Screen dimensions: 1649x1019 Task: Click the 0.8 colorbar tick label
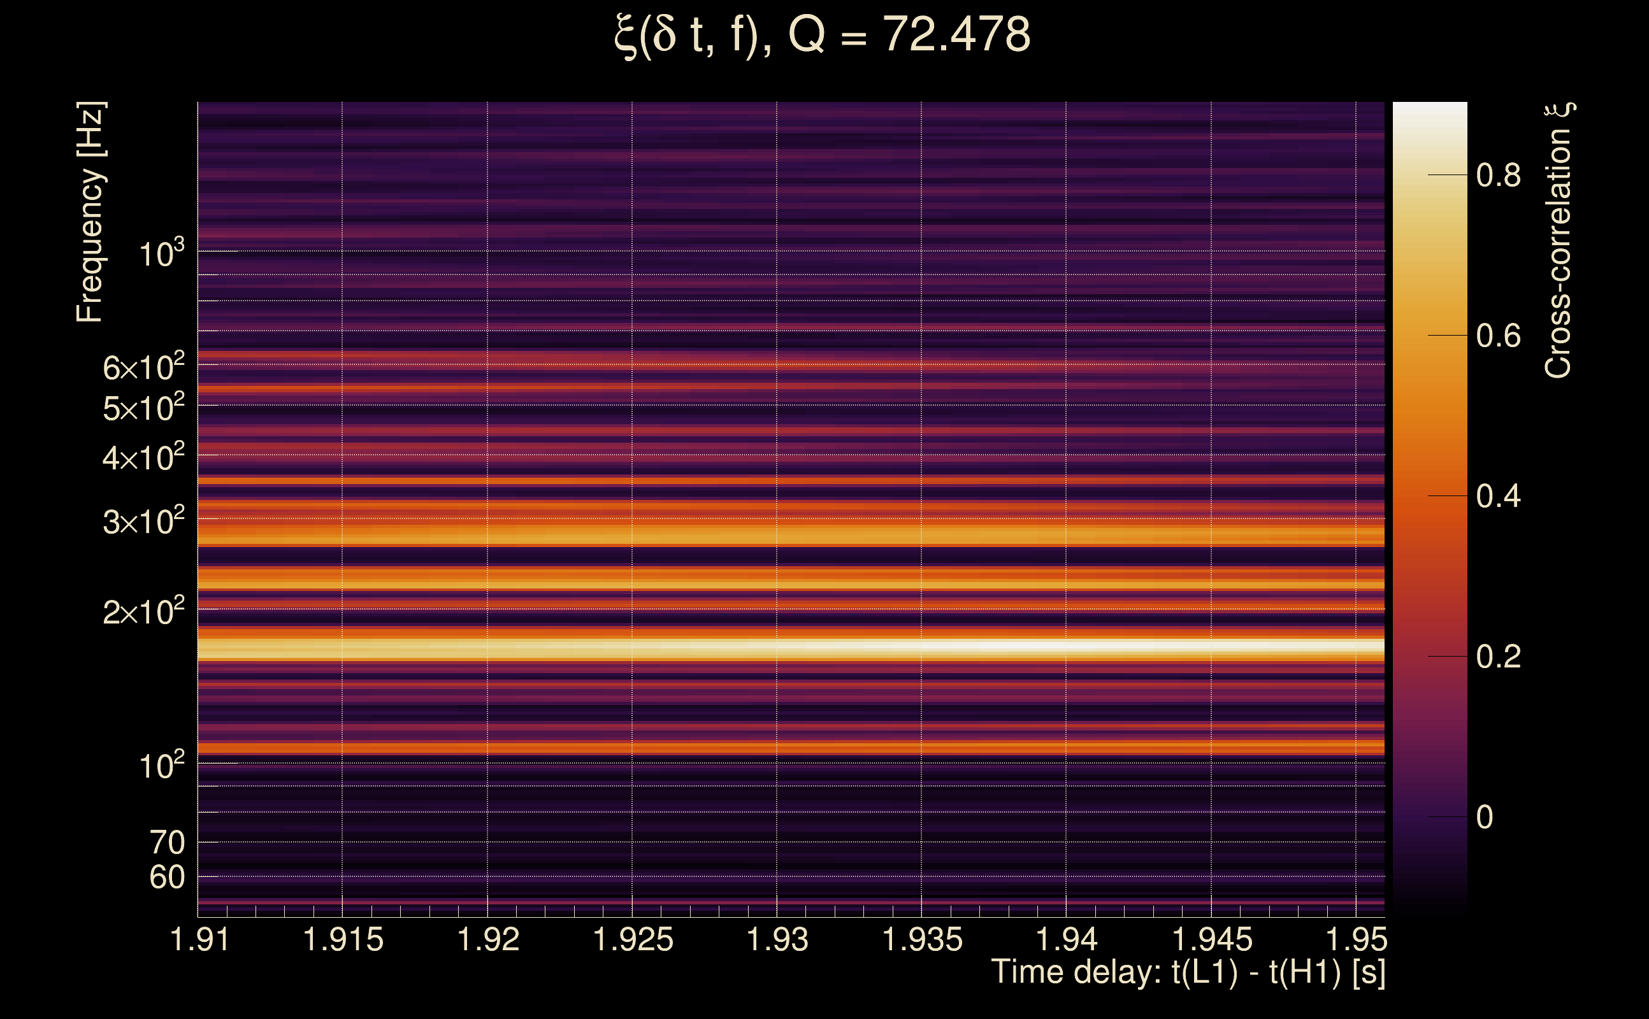point(1498,175)
